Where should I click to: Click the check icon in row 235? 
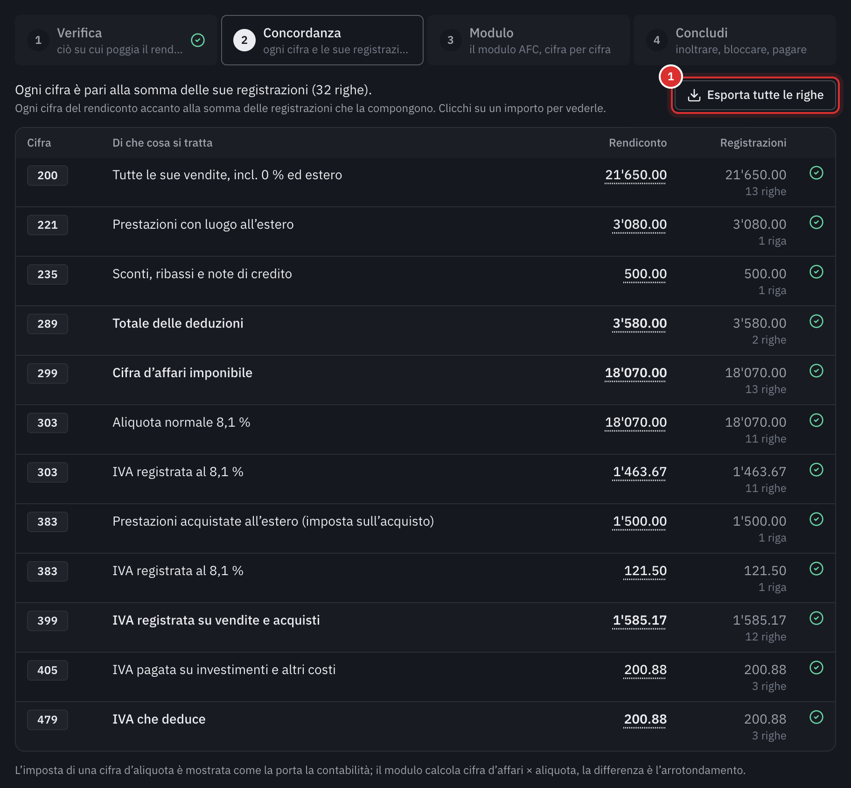pyautogui.click(x=816, y=272)
